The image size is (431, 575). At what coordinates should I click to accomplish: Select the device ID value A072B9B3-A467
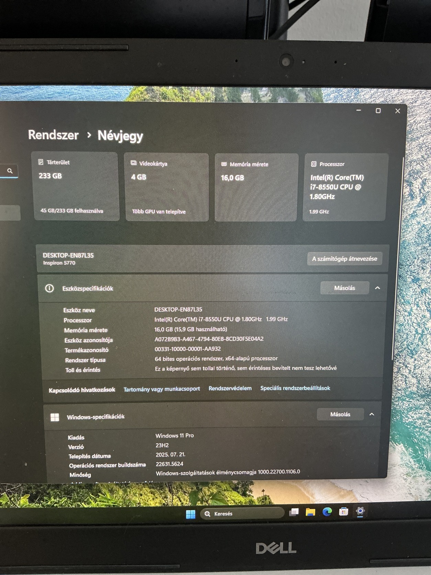[209, 339]
